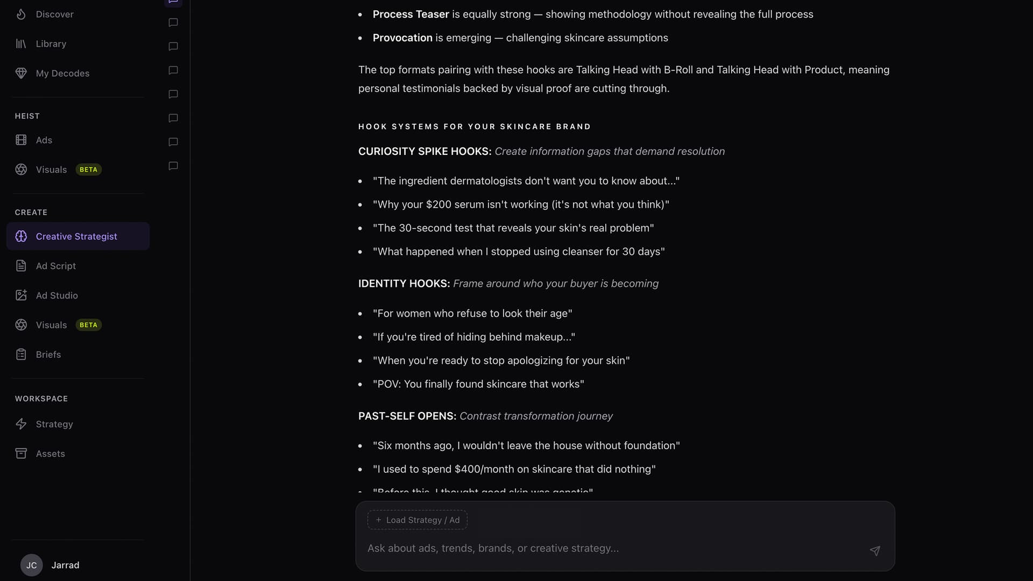Open My Decodes

pos(20,73)
